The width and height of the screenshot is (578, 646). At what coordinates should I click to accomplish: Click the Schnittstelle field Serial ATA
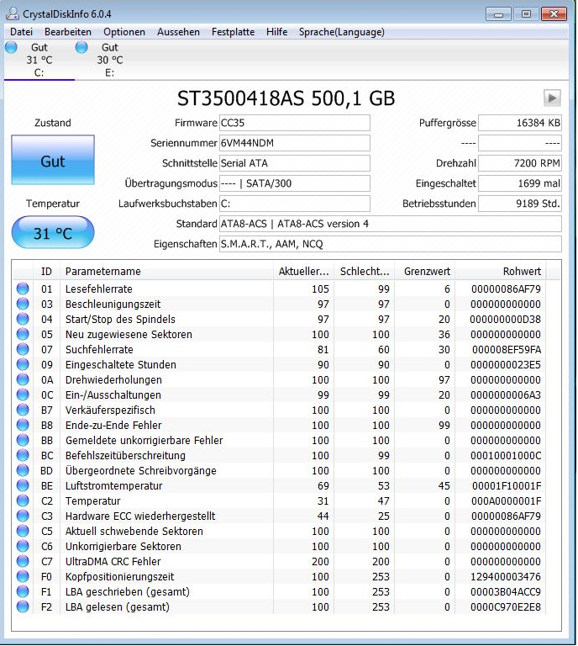point(295,163)
